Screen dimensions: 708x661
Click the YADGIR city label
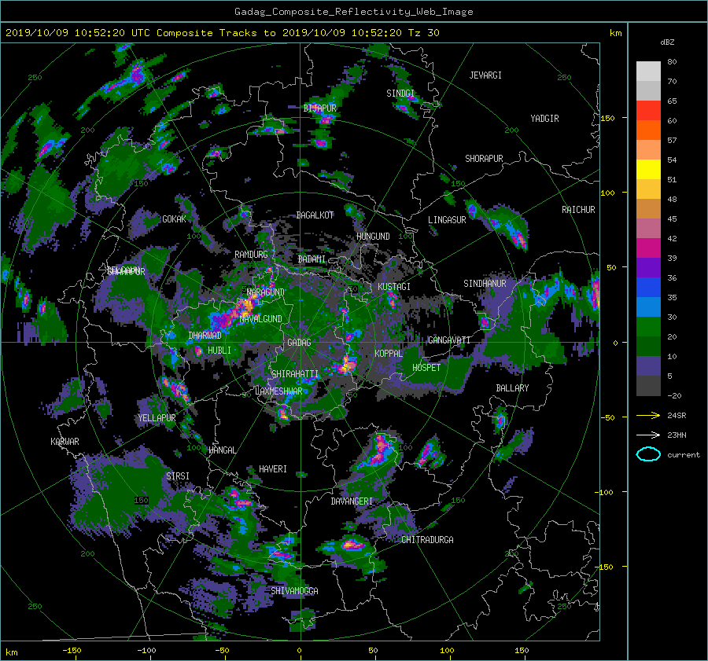[x=544, y=119]
